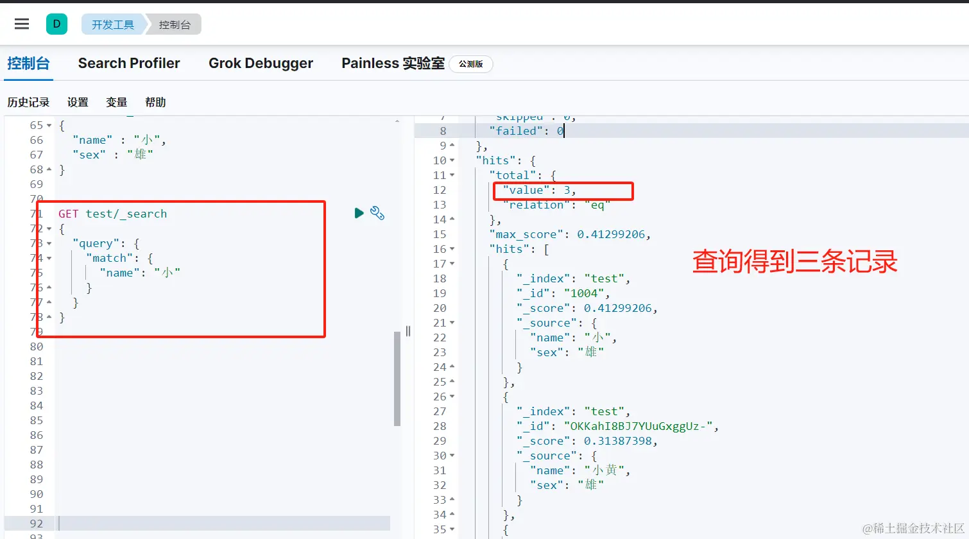The height and width of the screenshot is (539, 969).
Task: Click the "_score": 0.41299206 output line
Action: [587, 308]
